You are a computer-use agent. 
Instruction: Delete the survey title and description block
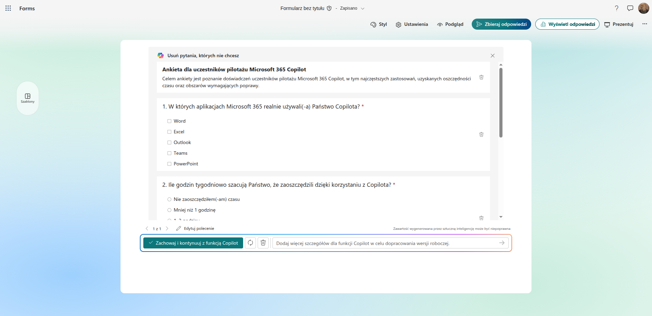[481, 77]
